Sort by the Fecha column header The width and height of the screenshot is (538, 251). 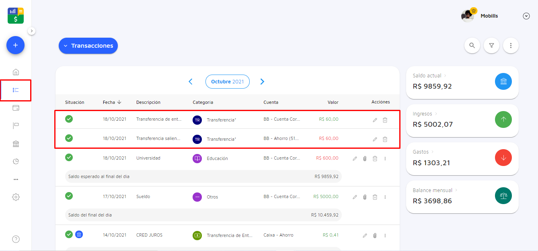(x=112, y=102)
